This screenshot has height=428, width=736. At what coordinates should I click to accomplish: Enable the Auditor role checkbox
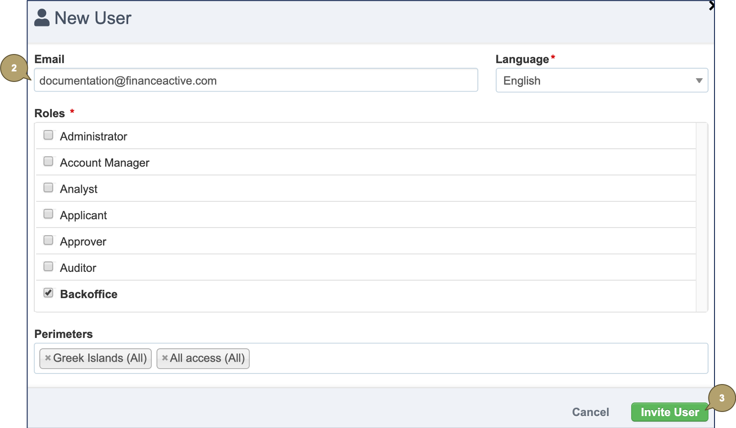(x=48, y=267)
